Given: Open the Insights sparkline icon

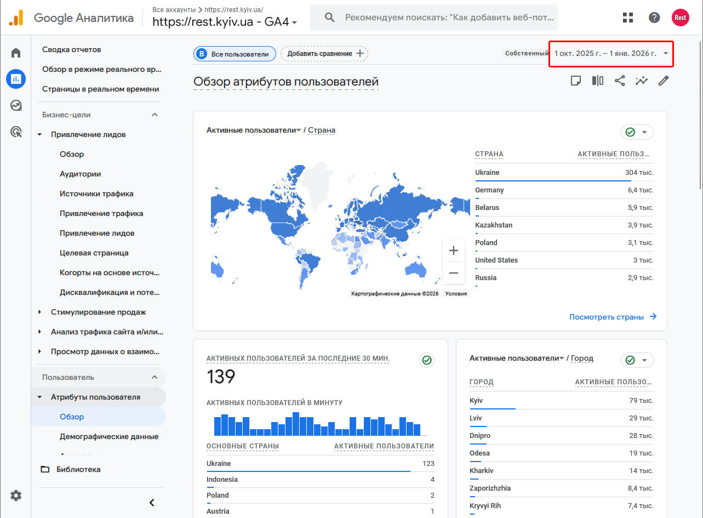Looking at the screenshot, I should 642,81.
